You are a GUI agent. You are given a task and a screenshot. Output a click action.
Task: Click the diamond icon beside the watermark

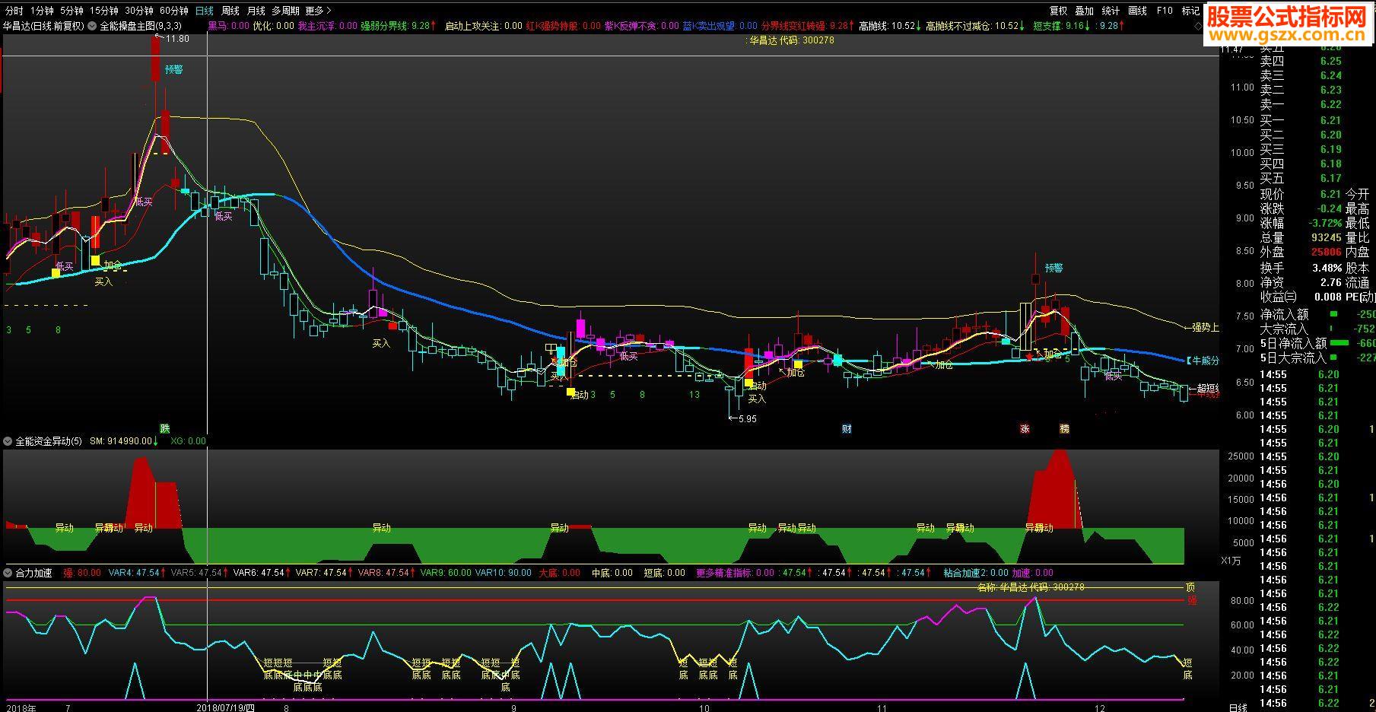click(1199, 26)
